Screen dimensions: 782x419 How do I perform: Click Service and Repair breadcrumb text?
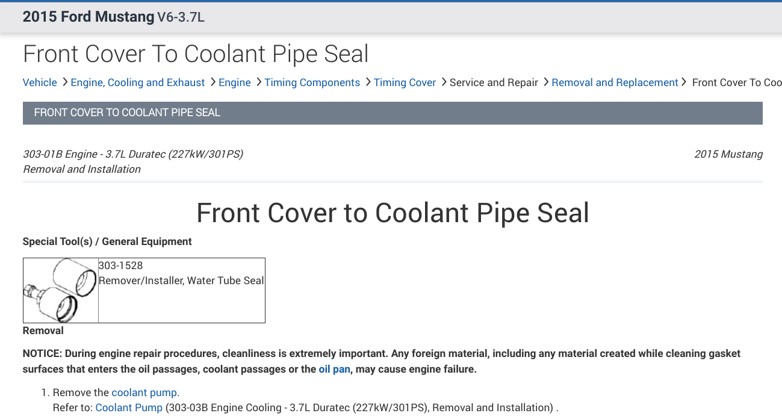(x=494, y=82)
